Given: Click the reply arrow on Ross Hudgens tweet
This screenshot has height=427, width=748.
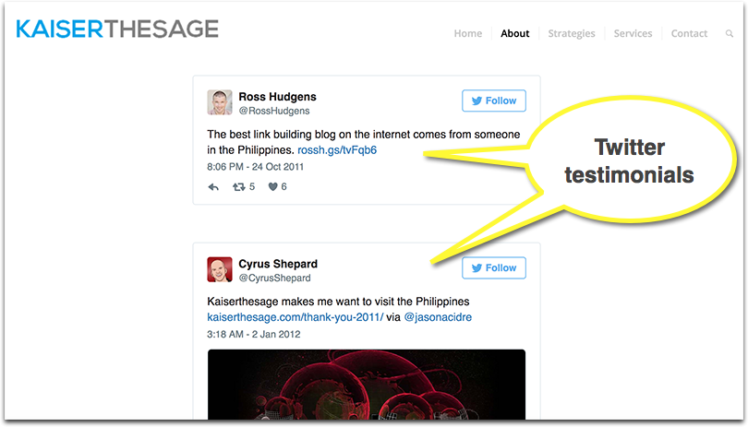Looking at the screenshot, I should pos(213,187).
